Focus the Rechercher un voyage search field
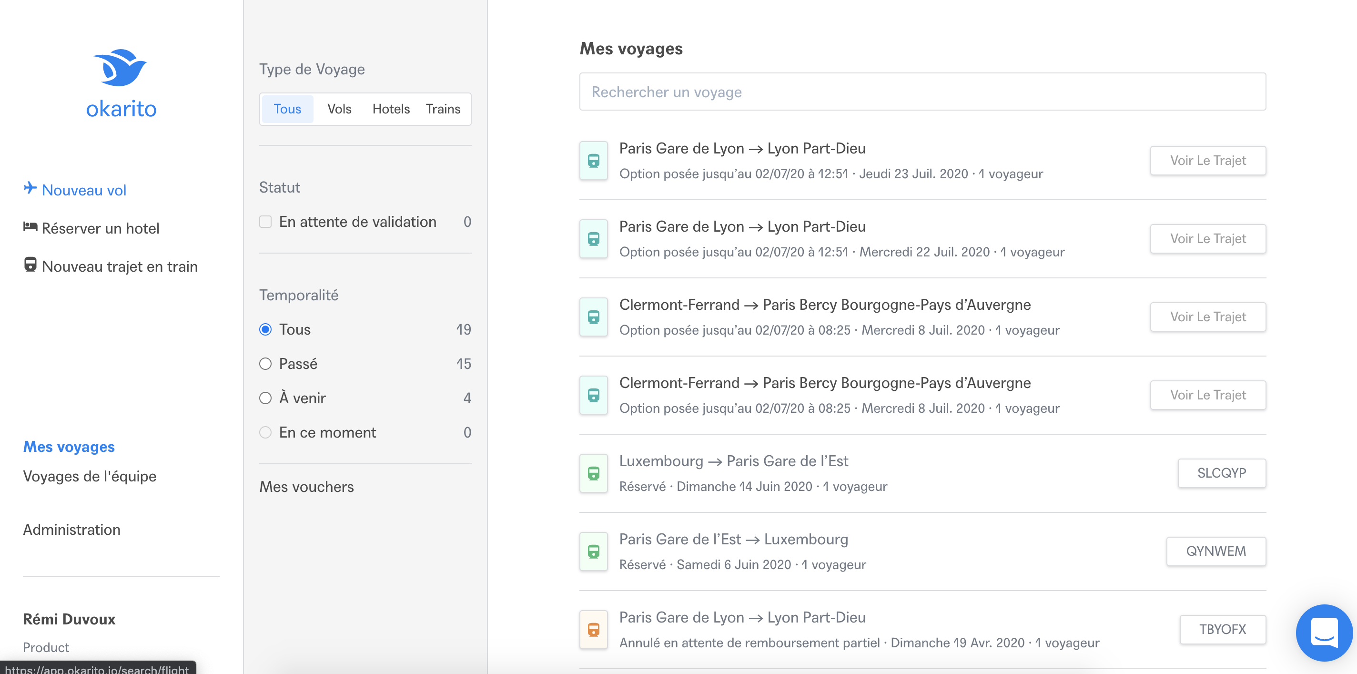Screen dimensions: 1357x674 pos(922,92)
